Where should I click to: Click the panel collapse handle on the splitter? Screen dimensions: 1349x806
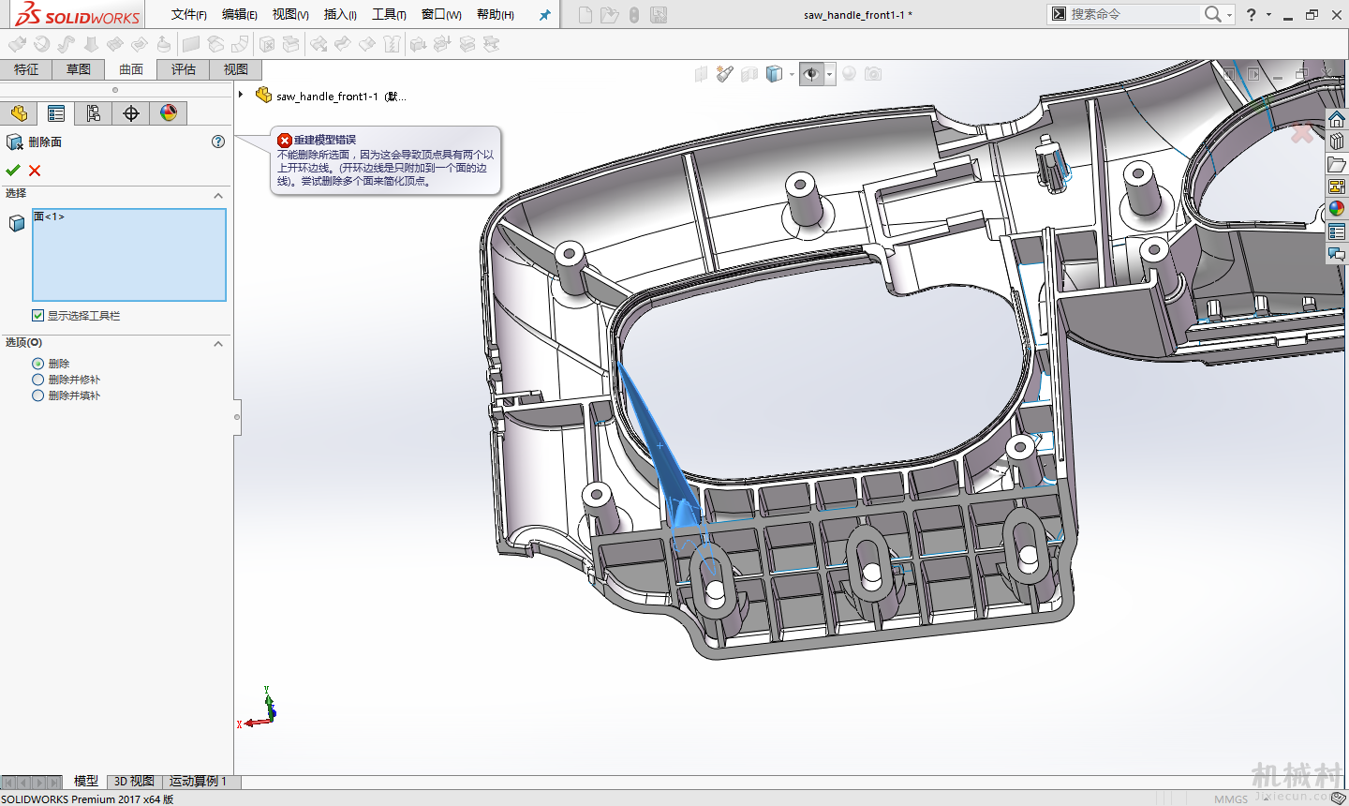[x=237, y=417]
